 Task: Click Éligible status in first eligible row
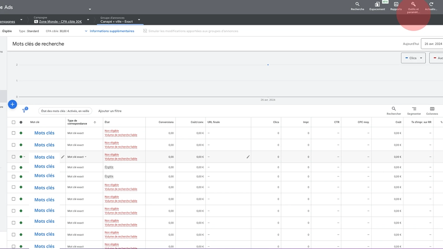(x=109, y=167)
